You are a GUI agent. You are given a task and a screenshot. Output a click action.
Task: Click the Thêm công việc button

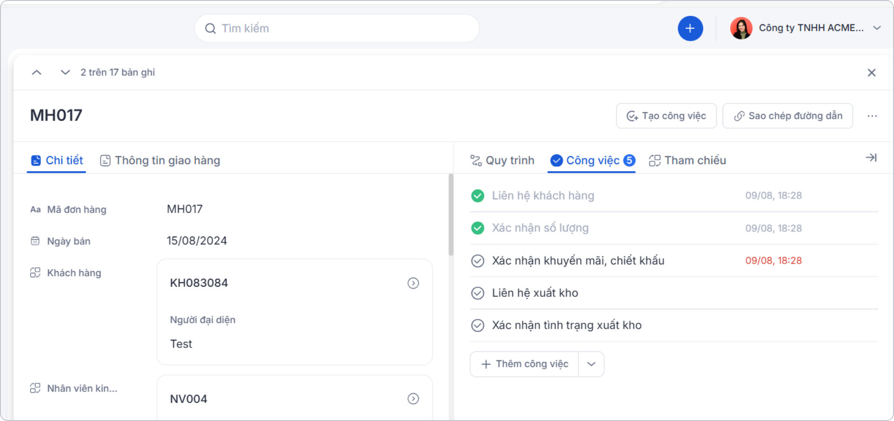pos(524,364)
